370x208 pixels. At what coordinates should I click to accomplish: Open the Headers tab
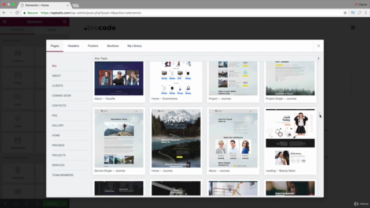[x=73, y=46]
